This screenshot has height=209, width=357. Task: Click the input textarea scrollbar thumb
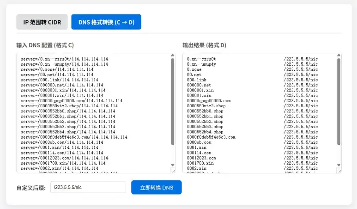[x=173, y=102]
